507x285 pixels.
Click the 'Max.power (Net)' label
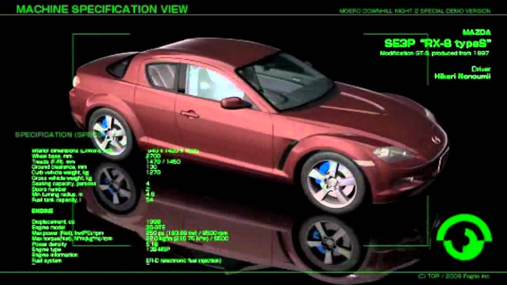point(67,233)
